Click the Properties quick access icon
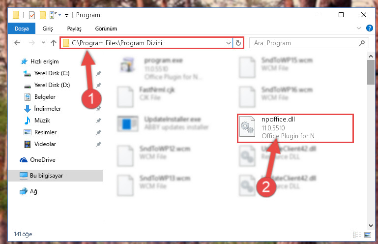This screenshot has height=244, width=378. click(x=32, y=15)
